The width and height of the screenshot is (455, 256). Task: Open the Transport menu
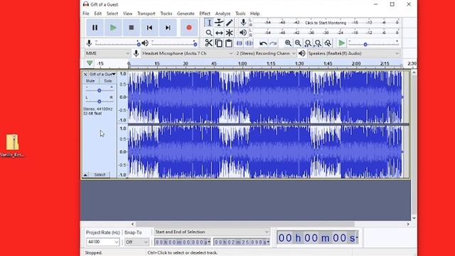(146, 14)
